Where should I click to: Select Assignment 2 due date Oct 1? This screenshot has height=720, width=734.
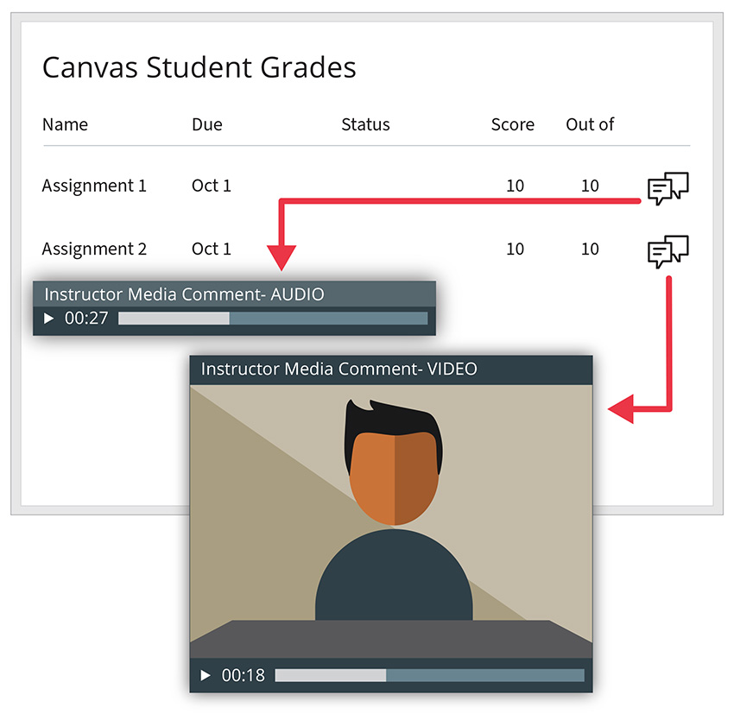pyautogui.click(x=212, y=249)
